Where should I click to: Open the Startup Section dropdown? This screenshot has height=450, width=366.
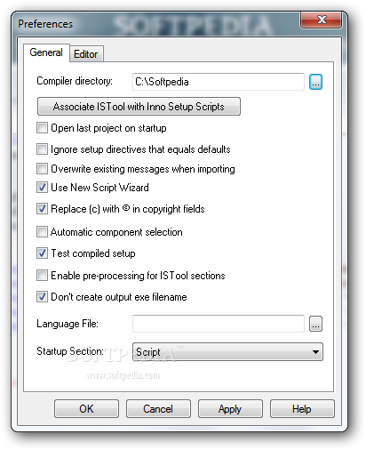[x=227, y=352]
